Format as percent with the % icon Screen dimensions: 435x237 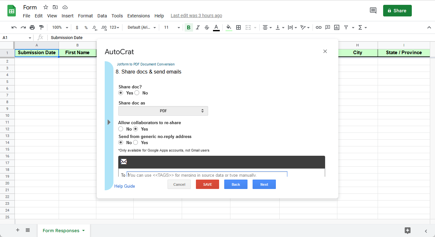pyautogui.click(x=86, y=27)
